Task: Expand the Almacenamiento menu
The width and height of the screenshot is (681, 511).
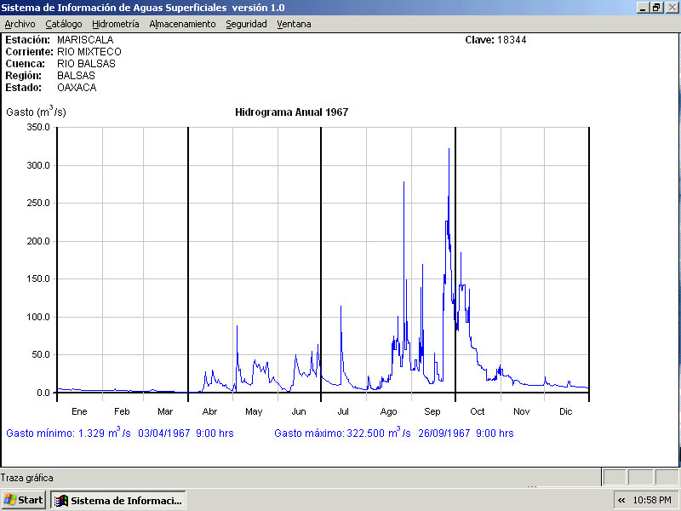Action: 182,24
